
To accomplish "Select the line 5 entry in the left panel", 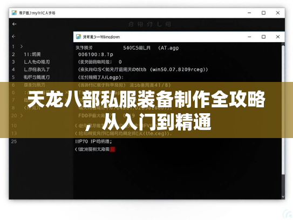I will (x=37, y=77).
